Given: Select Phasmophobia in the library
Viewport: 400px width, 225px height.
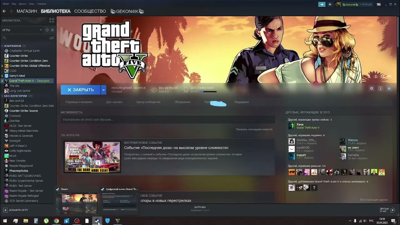Looking at the screenshot, I should pyautogui.click(x=18, y=171).
